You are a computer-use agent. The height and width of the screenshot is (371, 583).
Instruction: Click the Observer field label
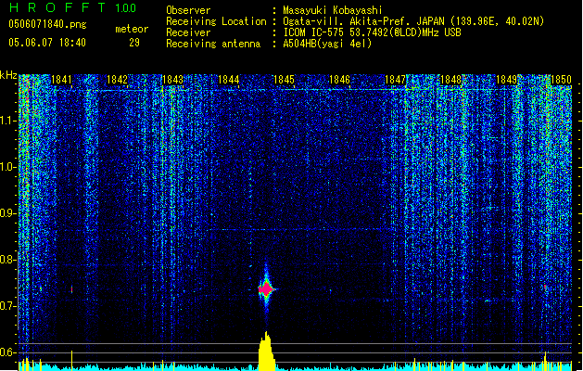point(188,10)
